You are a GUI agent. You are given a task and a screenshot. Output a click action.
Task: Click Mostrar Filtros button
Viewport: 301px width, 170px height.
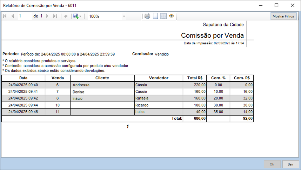coord(284,16)
